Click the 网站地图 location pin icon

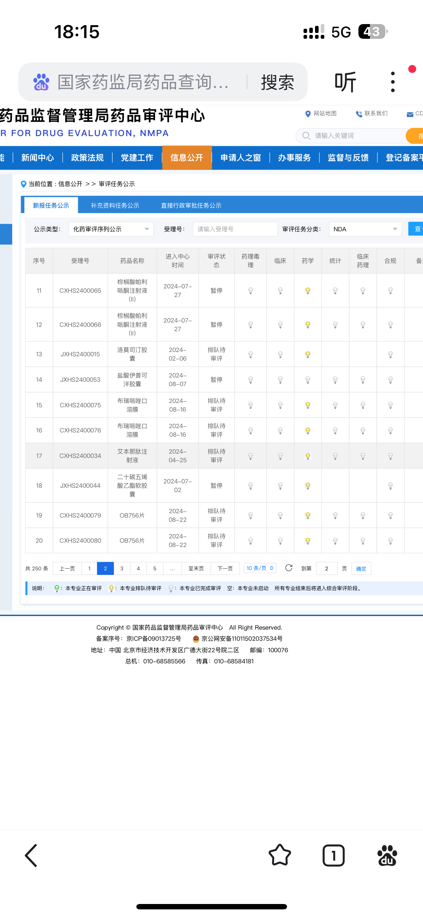coord(308,114)
